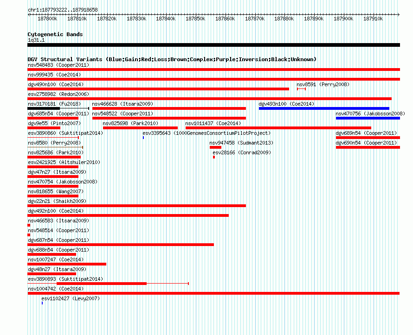Click the short red nsv947458 bar

(215, 147)
